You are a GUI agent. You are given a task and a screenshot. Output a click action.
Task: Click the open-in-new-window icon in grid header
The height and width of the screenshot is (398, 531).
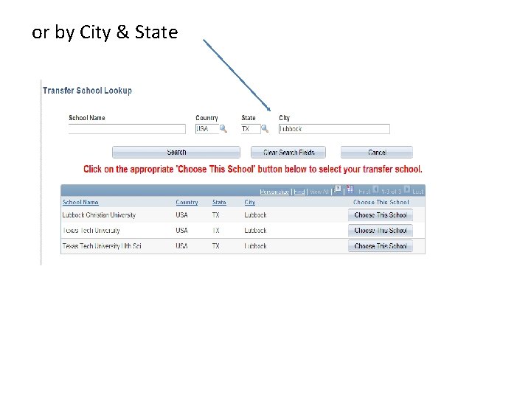337,189
